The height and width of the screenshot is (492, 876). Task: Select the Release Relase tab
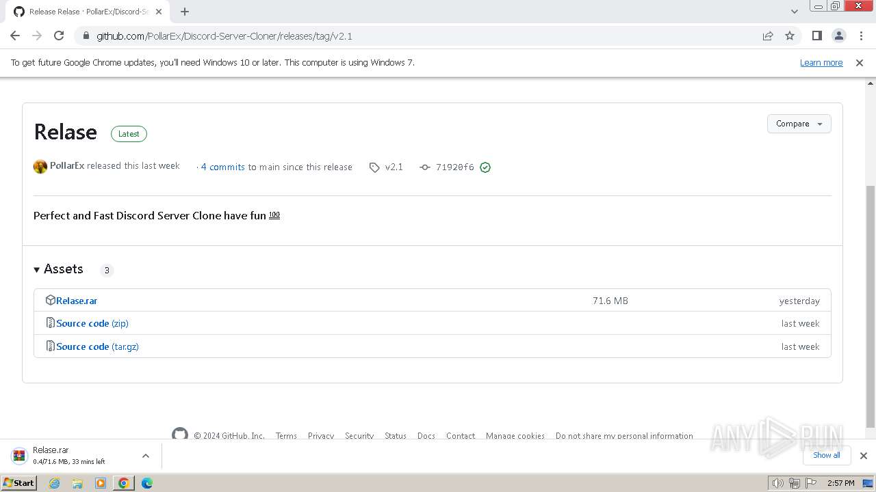click(89, 12)
